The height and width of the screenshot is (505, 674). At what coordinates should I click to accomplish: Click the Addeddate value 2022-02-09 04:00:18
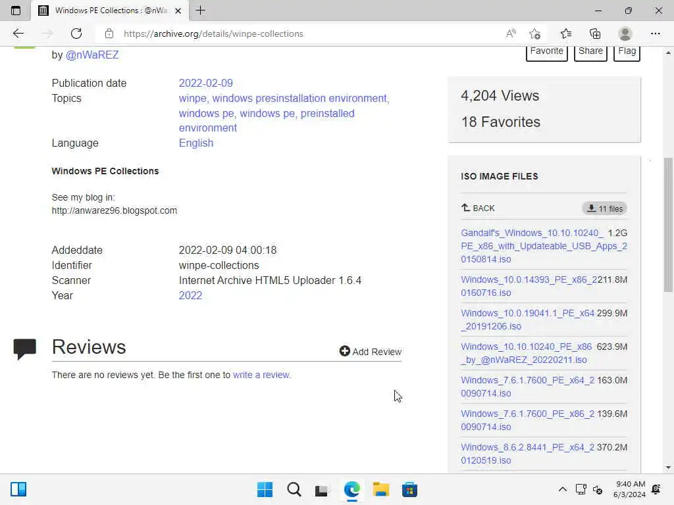227,250
